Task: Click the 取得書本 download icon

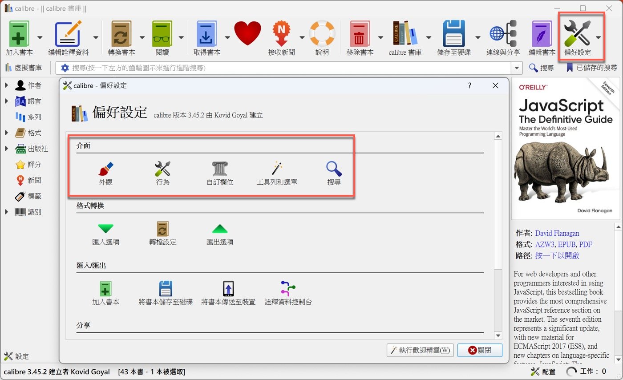Action: pos(207,33)
